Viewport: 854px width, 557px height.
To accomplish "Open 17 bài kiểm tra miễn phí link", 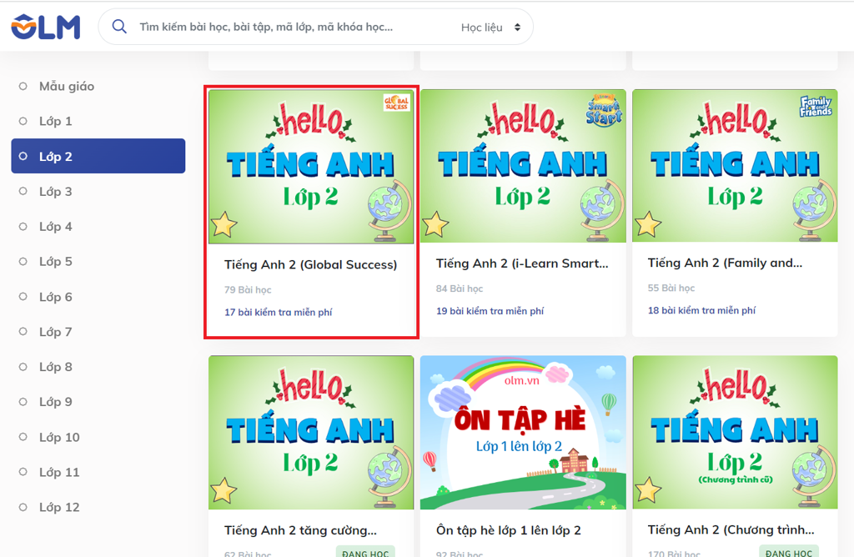I will tap(279, 313).
